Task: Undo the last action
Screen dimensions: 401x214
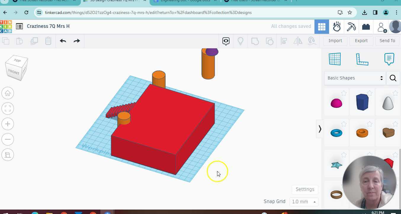Action: click(62, 41)
